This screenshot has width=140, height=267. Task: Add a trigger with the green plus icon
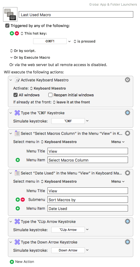pyautogui.click(x=12, y=33)
